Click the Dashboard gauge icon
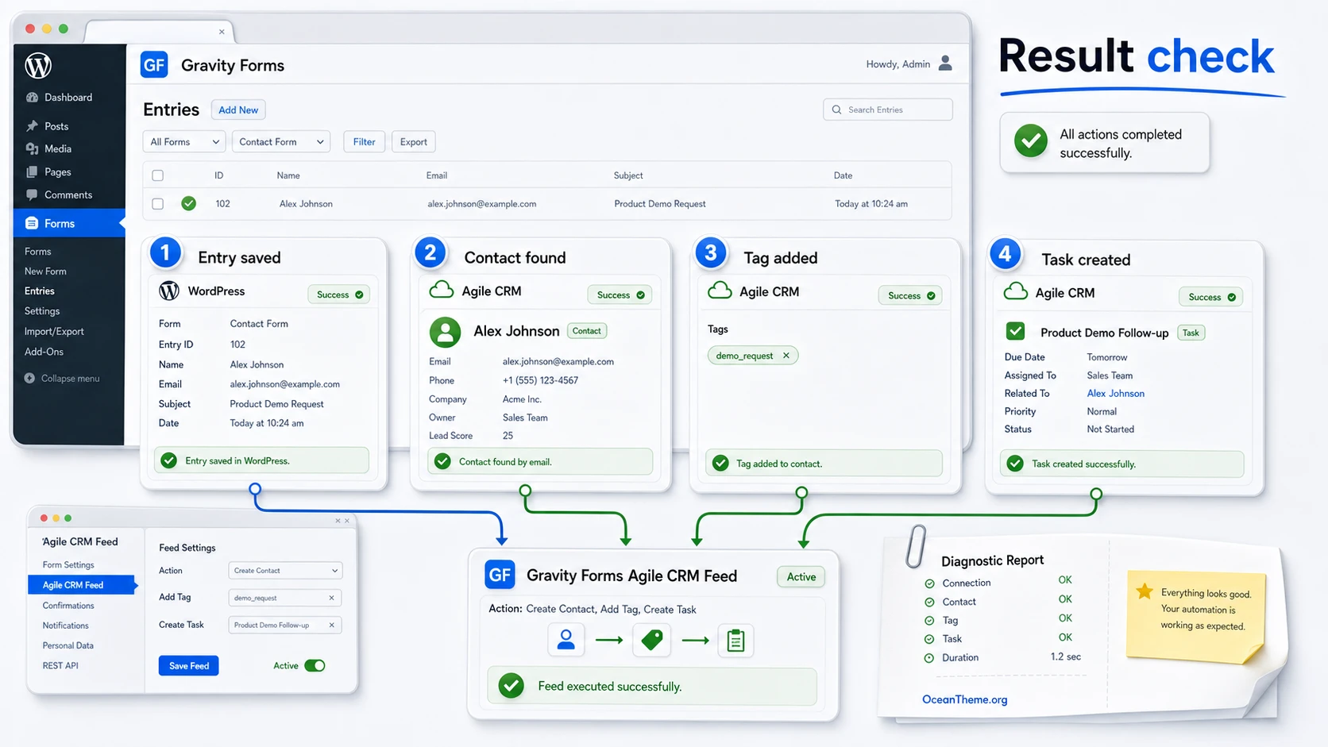Viewport: 1328px width, 747px height. (x=32, y=98)
